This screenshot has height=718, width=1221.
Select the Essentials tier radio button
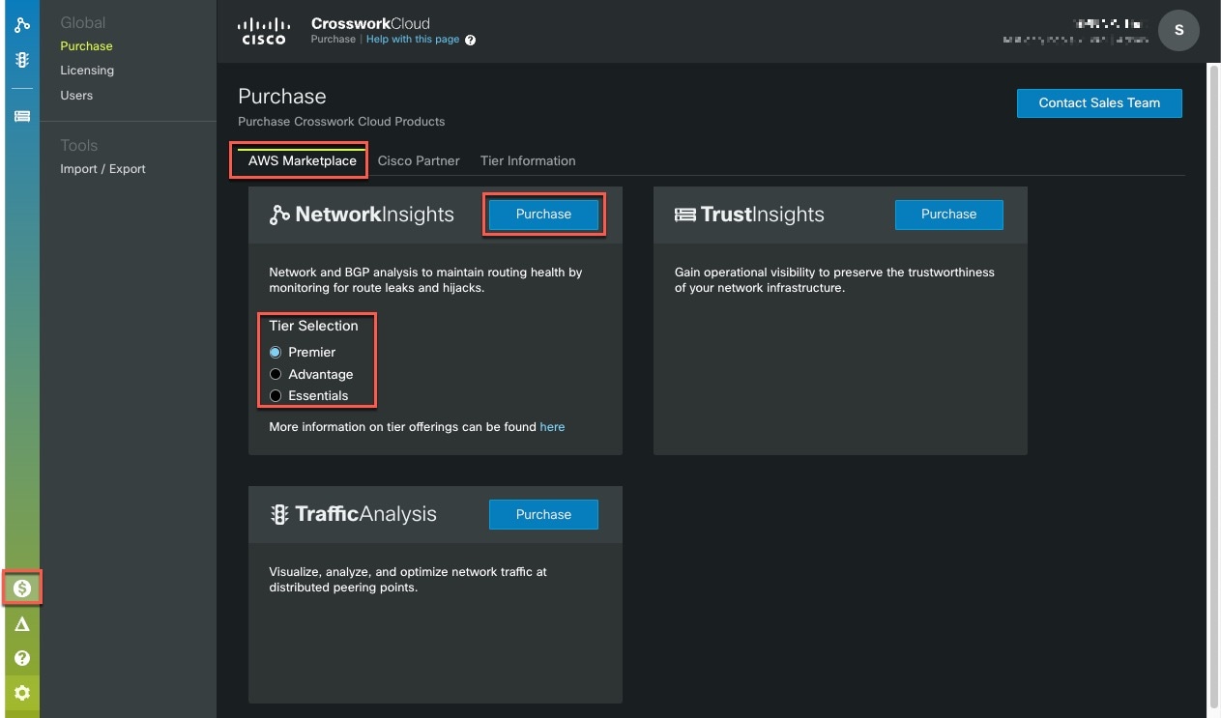(x=276, y=396)
